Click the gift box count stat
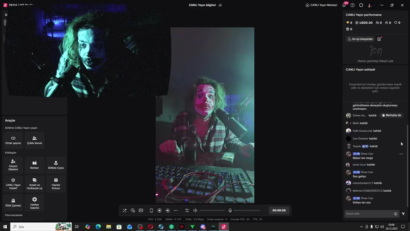 pyautogui.click(x=349, y=29)
